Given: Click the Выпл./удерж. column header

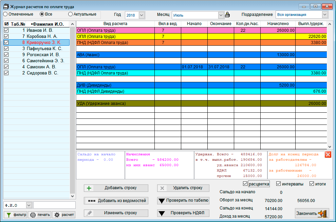Looking at the screenshot, I should point(311,24).
